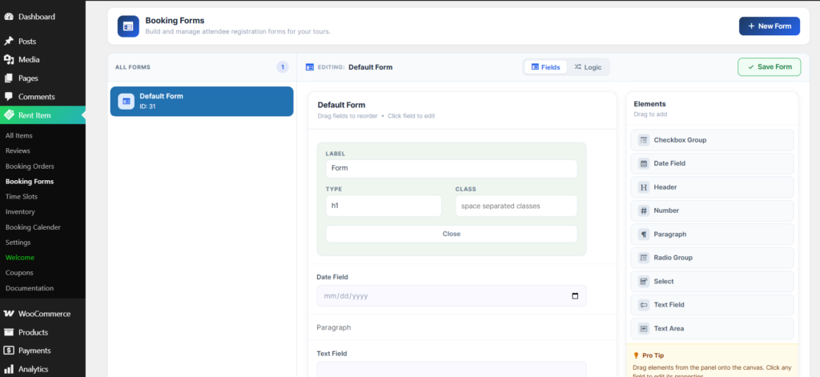The image size is (820, 377).
Task: Click the Number hash element icon
Action: 643,211
